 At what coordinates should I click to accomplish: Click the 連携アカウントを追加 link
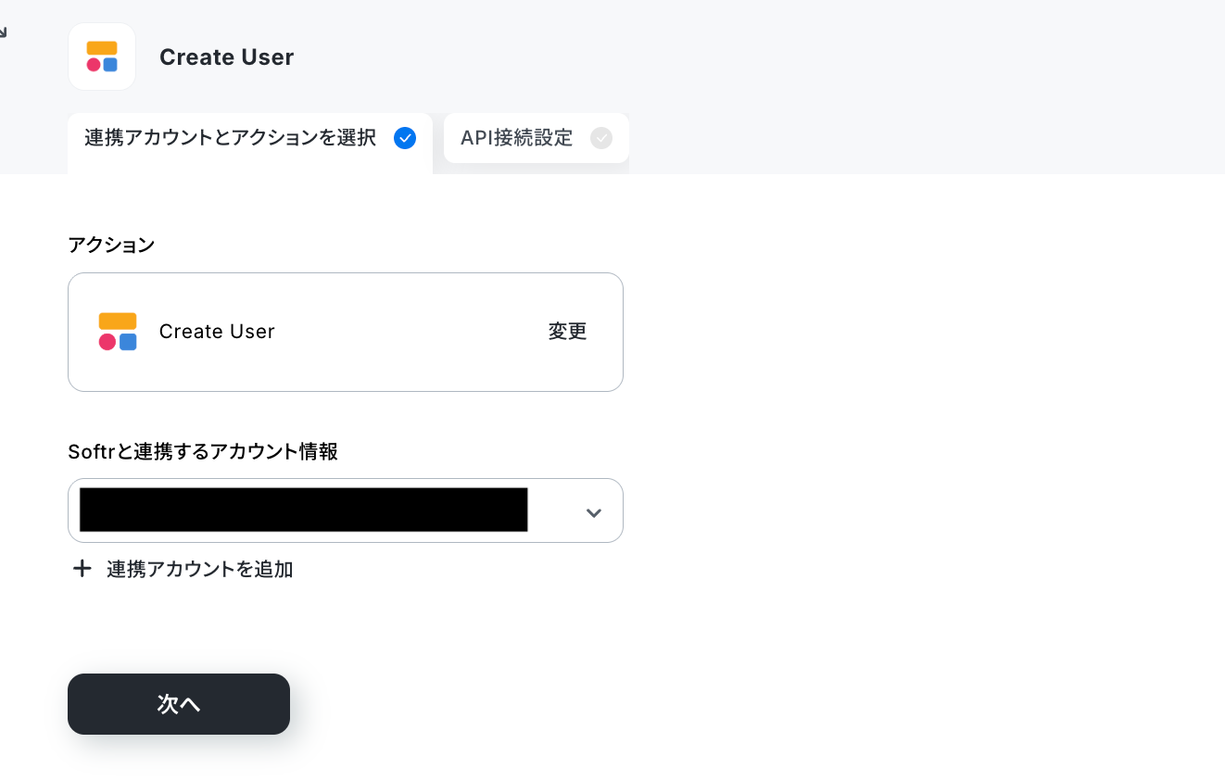pos(200,569)
